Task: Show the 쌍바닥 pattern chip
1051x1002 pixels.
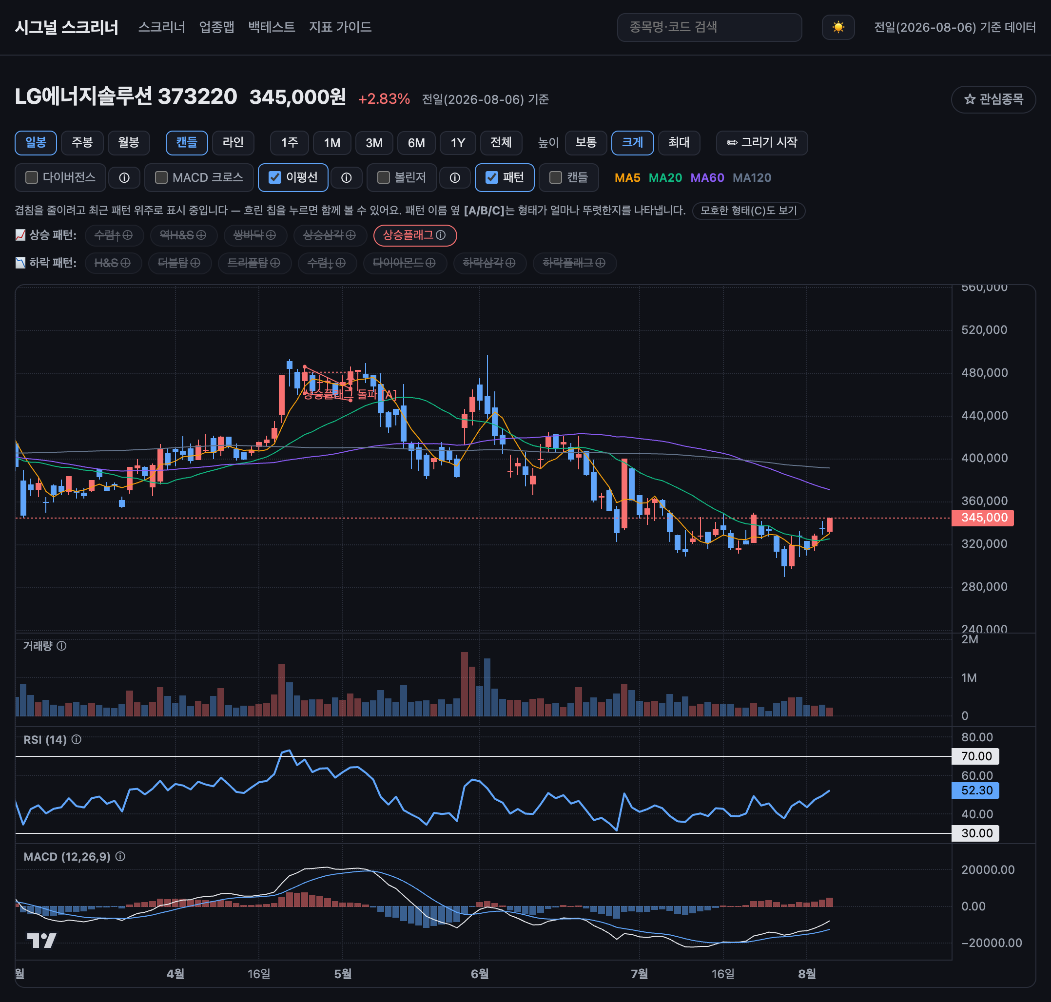Action: click(255, 235)
